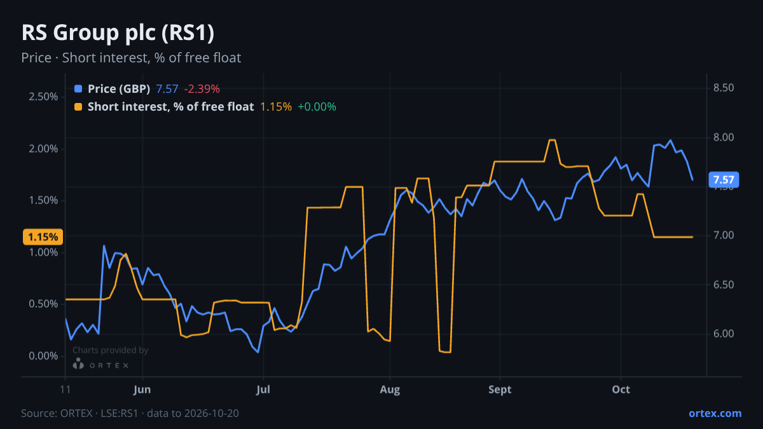Click the 7.00 right axis label
Viewport: 763px width, 429px height.
724,235
